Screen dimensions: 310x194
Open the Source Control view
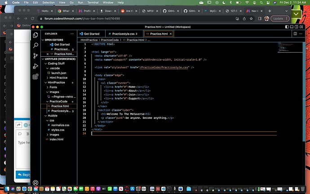click(x=35, y=56)
